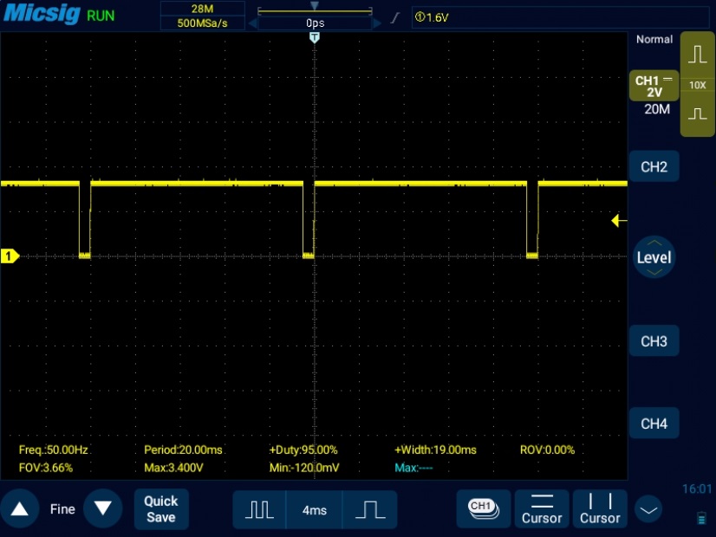Image resolution: width=716 pixels, height=537 pixels.
Task: Tap the rising edge trigger slope icon
Action: [x=395, y=18]
